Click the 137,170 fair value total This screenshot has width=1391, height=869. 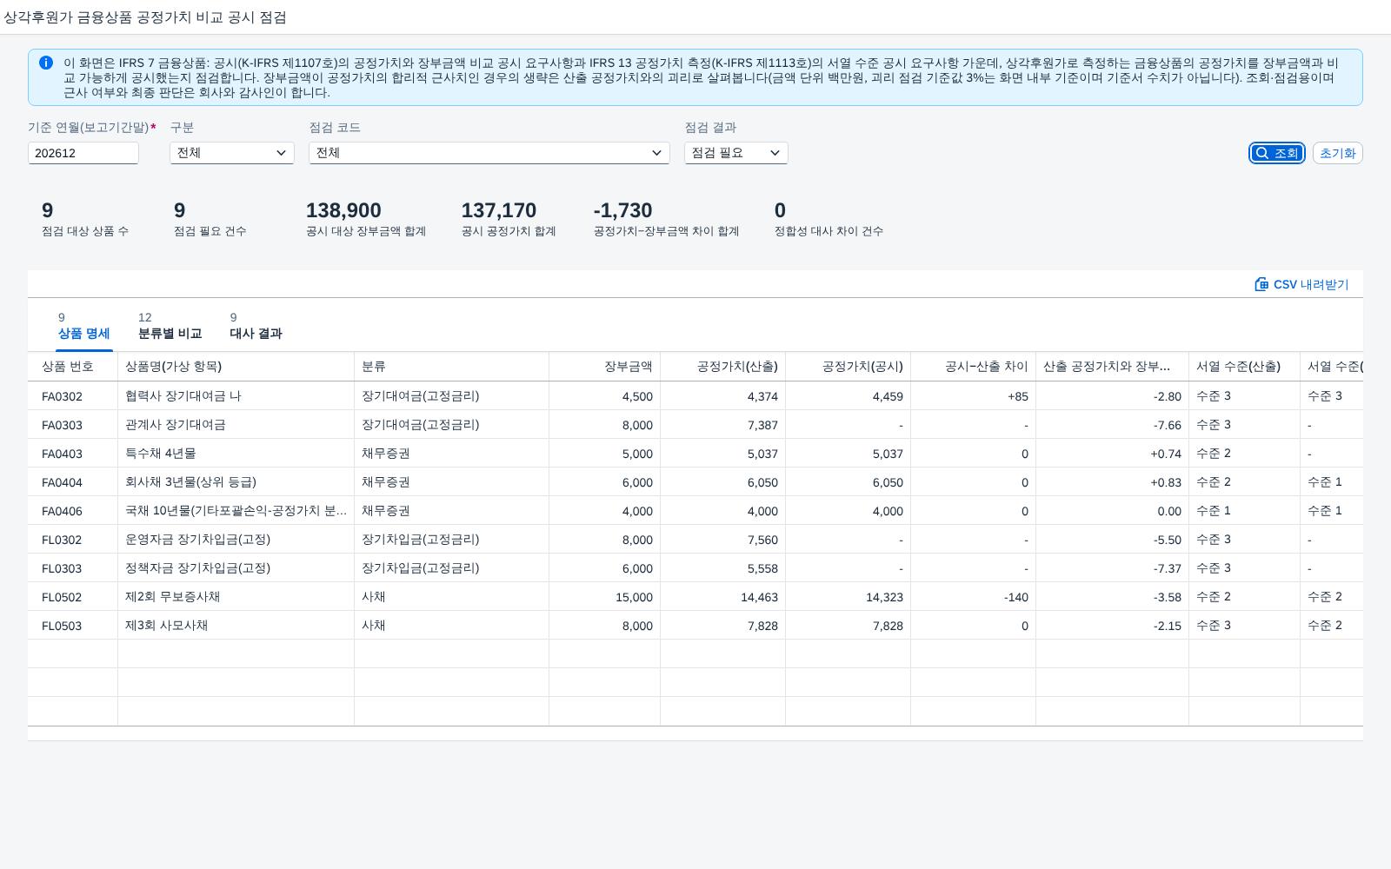499,210
